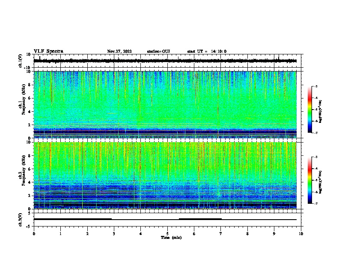Image resolution: width=339 pixels, height=262 pixels.
Task: Click the ch.1 color bar log PSD label
Action: click(321, 111)
